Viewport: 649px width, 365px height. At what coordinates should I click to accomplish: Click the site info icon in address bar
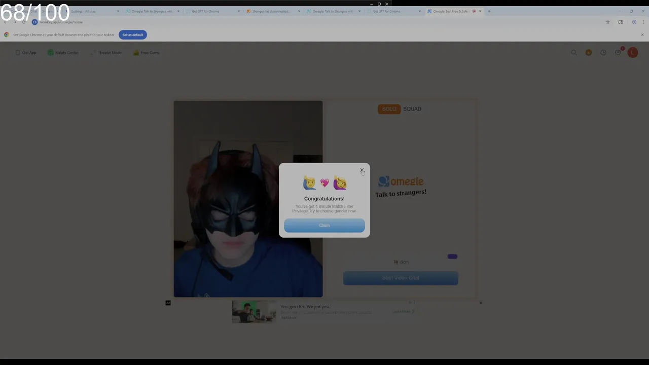[34, 22]
